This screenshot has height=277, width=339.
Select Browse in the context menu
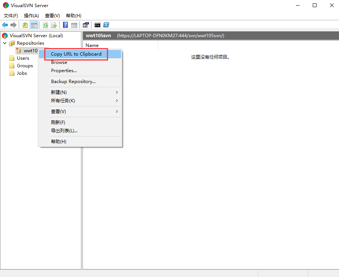tap(59, 62)
